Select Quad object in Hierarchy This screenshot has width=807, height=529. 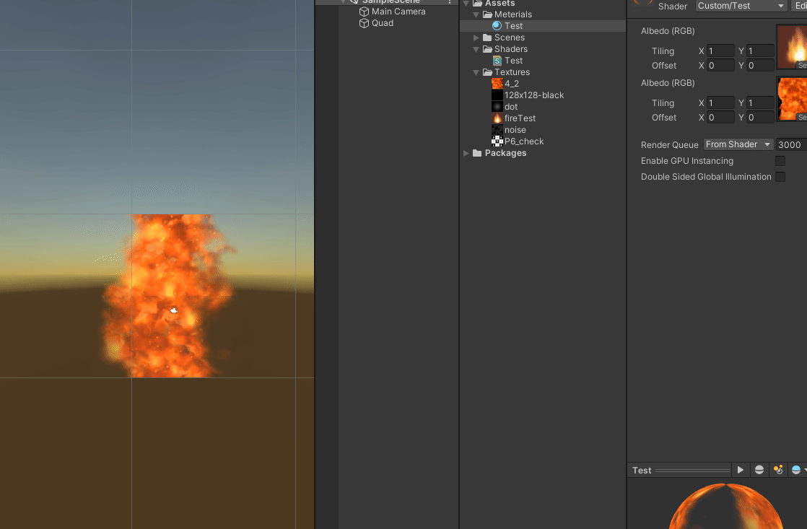[383, 23]
